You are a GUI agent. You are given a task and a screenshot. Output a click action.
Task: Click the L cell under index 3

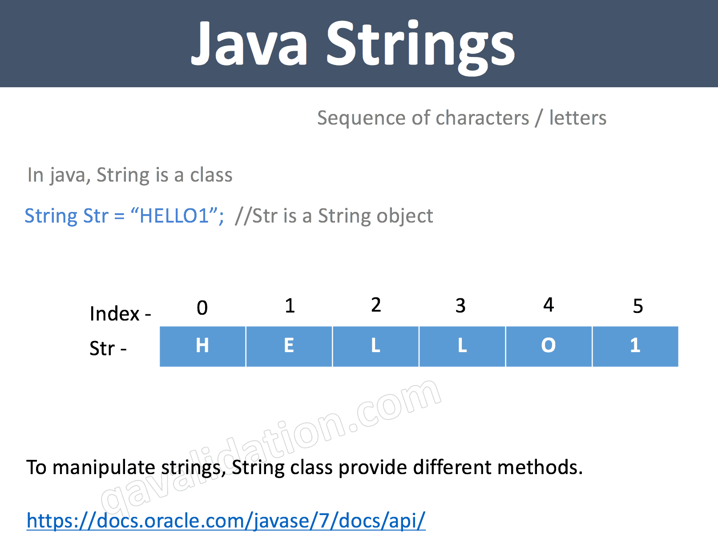[462, 346]
